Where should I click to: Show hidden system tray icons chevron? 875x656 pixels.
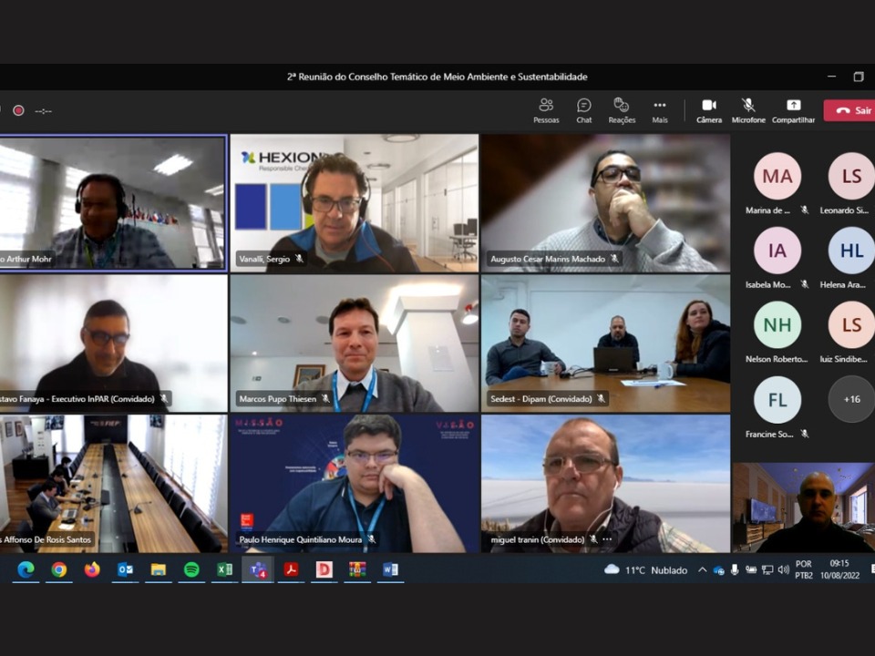click(x=702, y=569)
